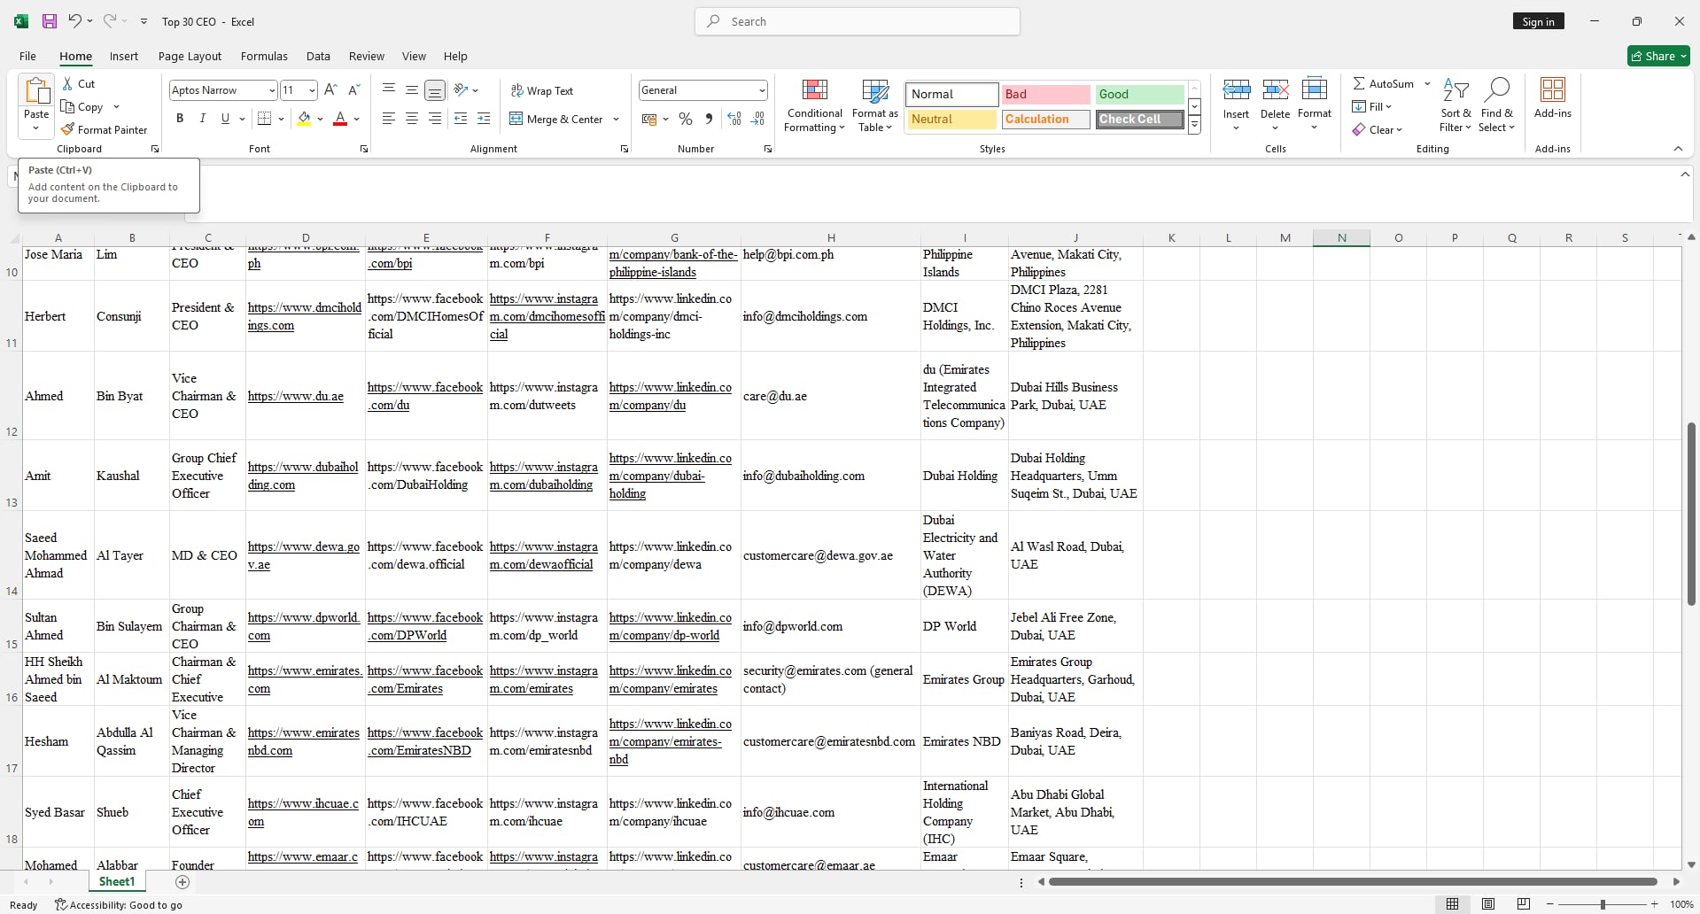Screen dimensions: 1700x914
Task: Open Accessibility: Good to go status
Action: [x=118, y=904]
